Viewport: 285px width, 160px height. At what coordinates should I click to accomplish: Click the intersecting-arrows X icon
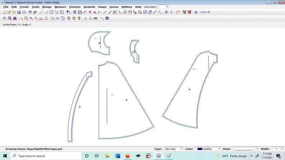point(52,18)
